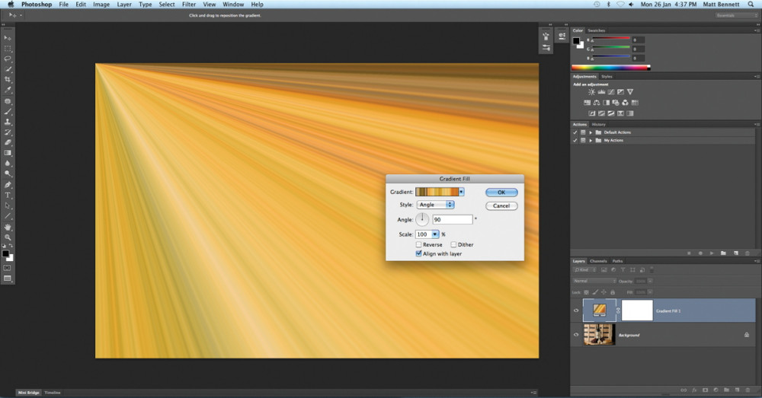Delete layer with Layers trash icon
This screenshot has height=398, width=762.
tap(748, 390)
